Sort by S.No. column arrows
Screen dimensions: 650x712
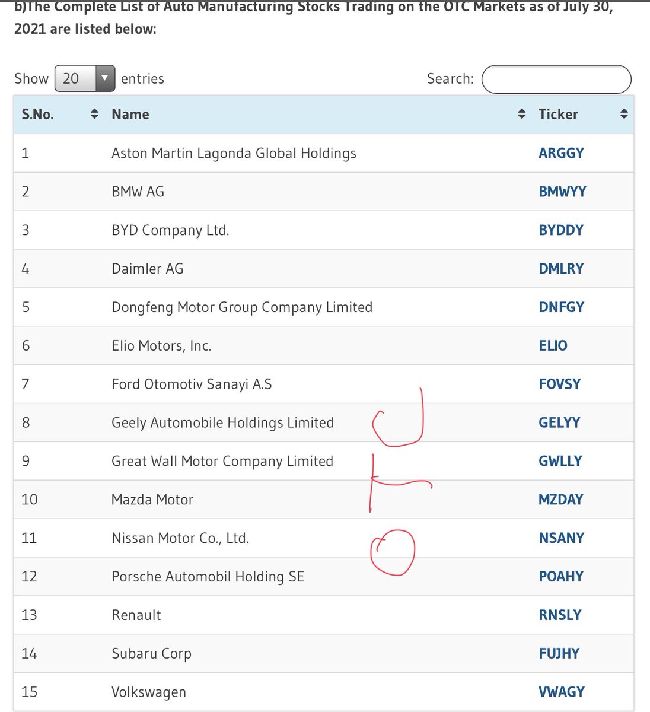point(94,115)
